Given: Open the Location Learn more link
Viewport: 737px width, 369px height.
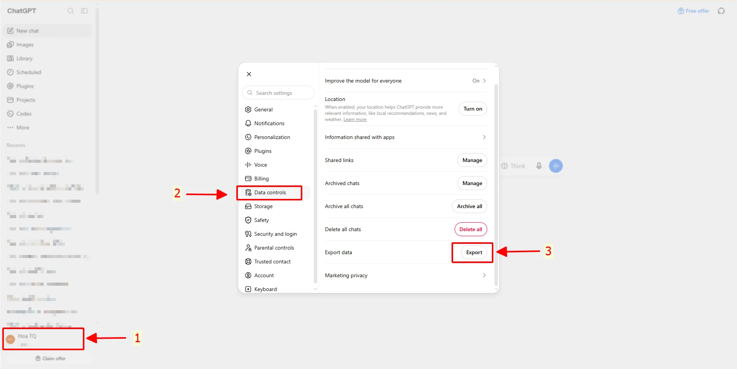Looking at the screenshot, I should (355, 119).
